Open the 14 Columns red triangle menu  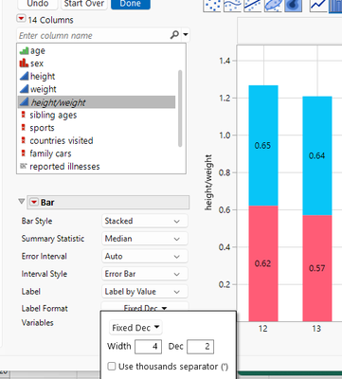21,19
